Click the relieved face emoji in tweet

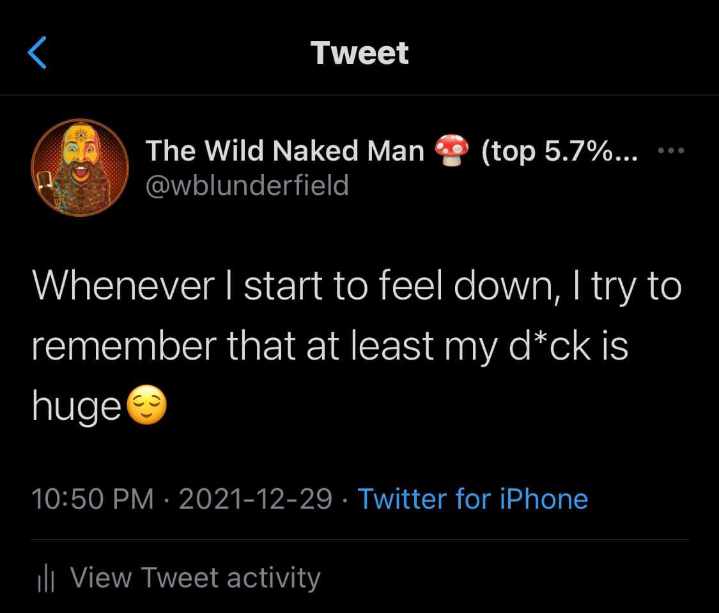click(147, 408)
